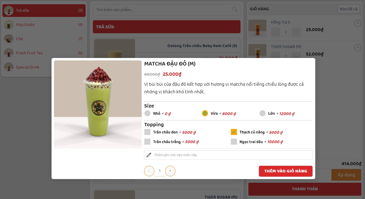Check the Trân châu đen topping

tap(147, 132)
